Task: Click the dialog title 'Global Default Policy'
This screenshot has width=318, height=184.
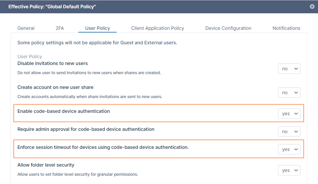Action: pos(52,6)
